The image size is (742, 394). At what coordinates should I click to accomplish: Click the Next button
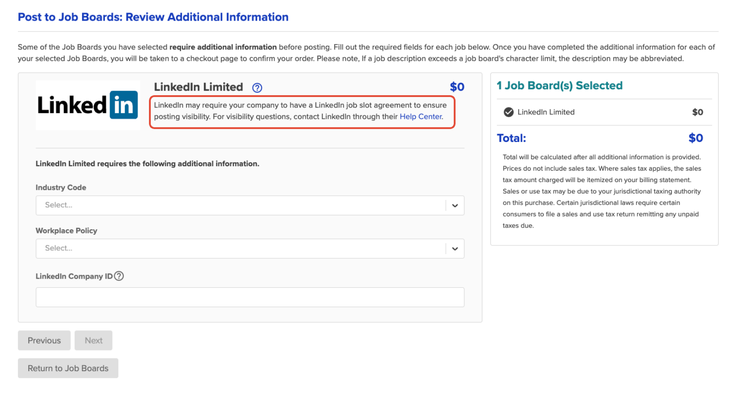click(x=93, y=340)
